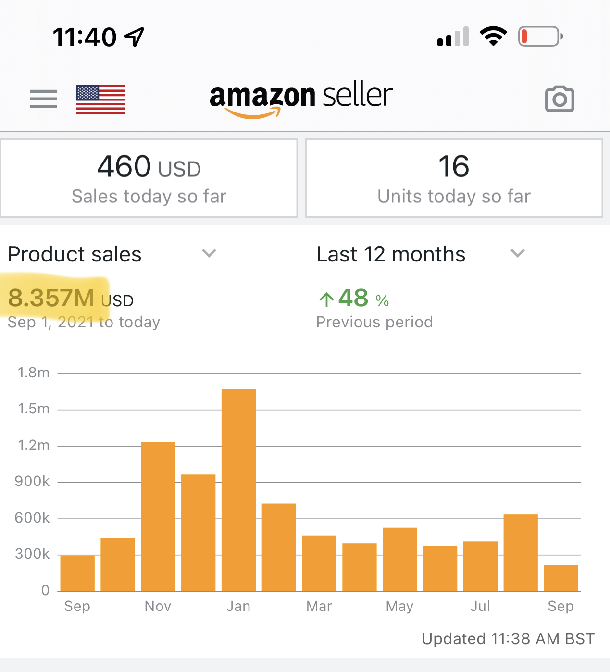Tap the cellular signal bars

(x=452, y=37)
